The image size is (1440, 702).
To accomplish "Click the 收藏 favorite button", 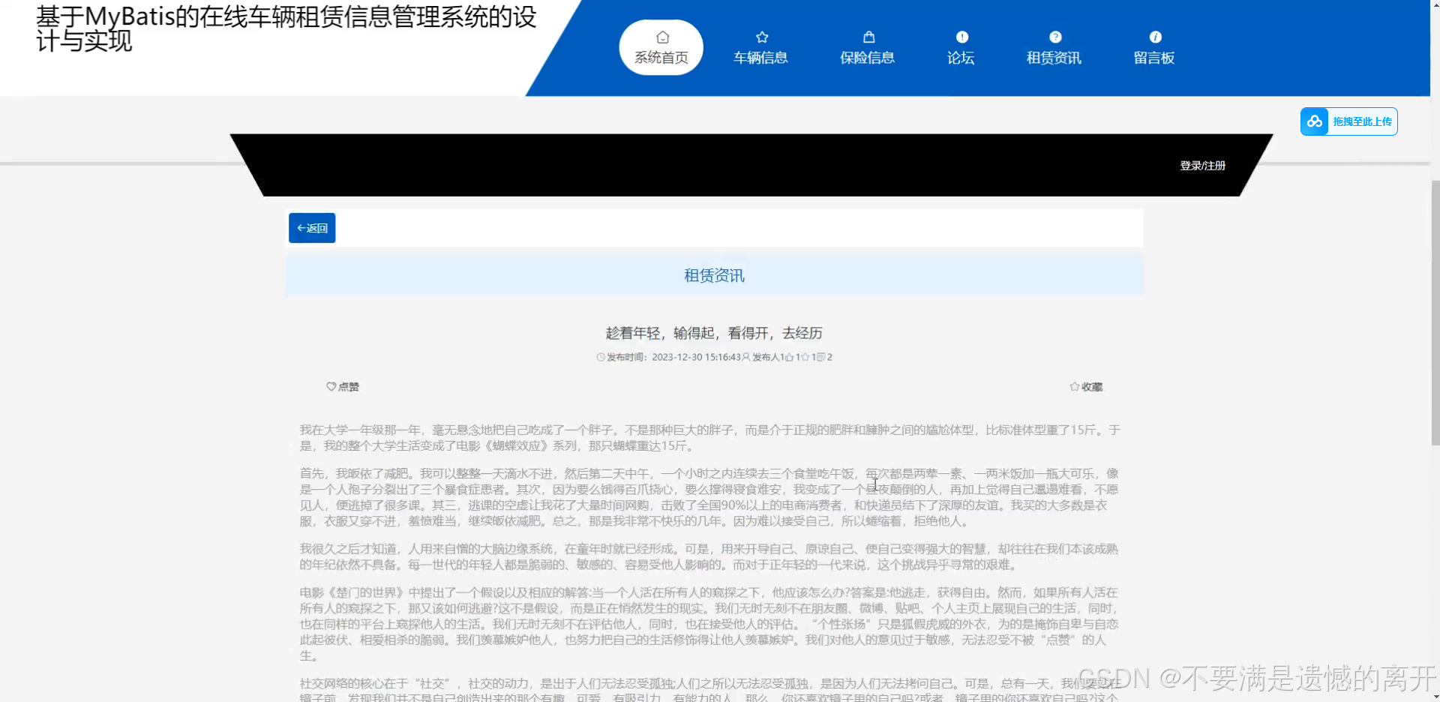I will coord(1086,387).
